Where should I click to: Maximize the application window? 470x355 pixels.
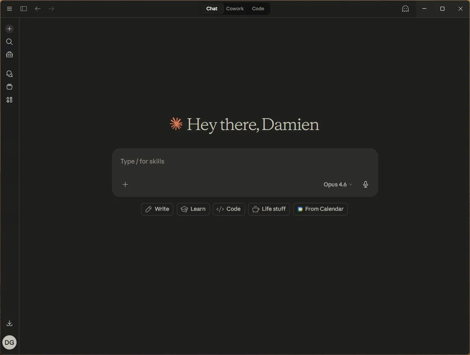442,9
